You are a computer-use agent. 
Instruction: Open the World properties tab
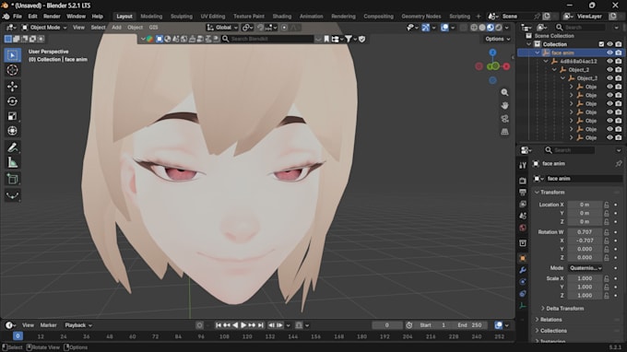pyautogui.click(x=523, y=228)
